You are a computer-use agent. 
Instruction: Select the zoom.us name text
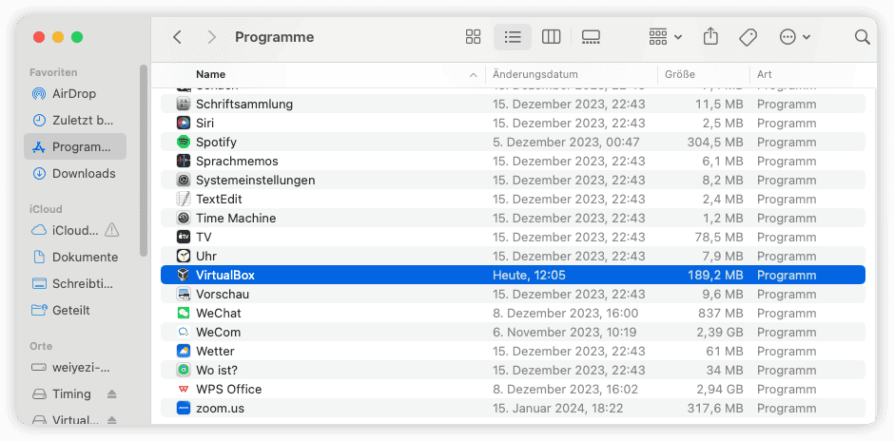(220, 408)
